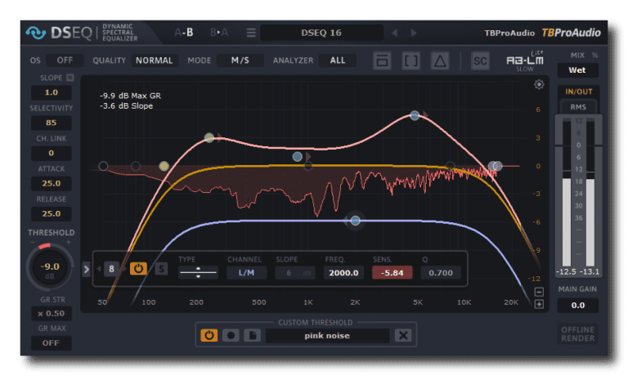This screenshot has height=376, width=628.
Task: Adjust the THRESHOLD knob at -9.0 dB
Action: click(50, 267)
